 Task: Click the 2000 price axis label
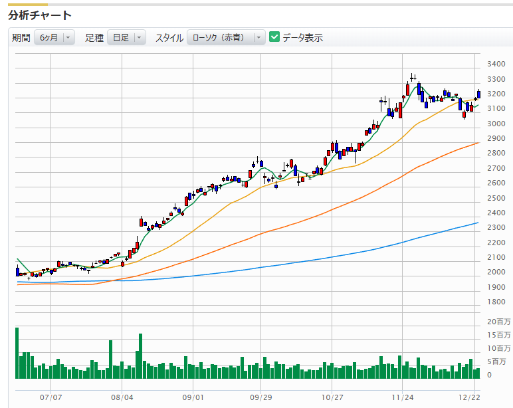[x=496, y=272]
